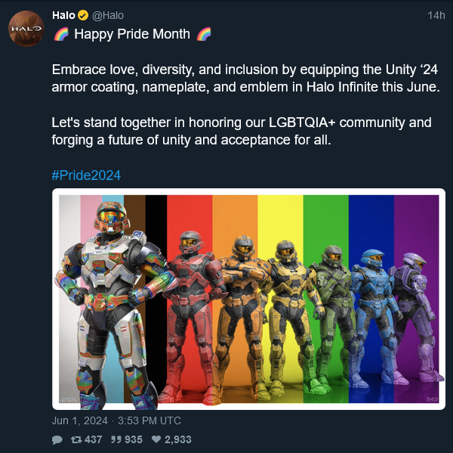453x453 pixels.
Task: Click the quote icon beside 935
Action: (116, 439)
